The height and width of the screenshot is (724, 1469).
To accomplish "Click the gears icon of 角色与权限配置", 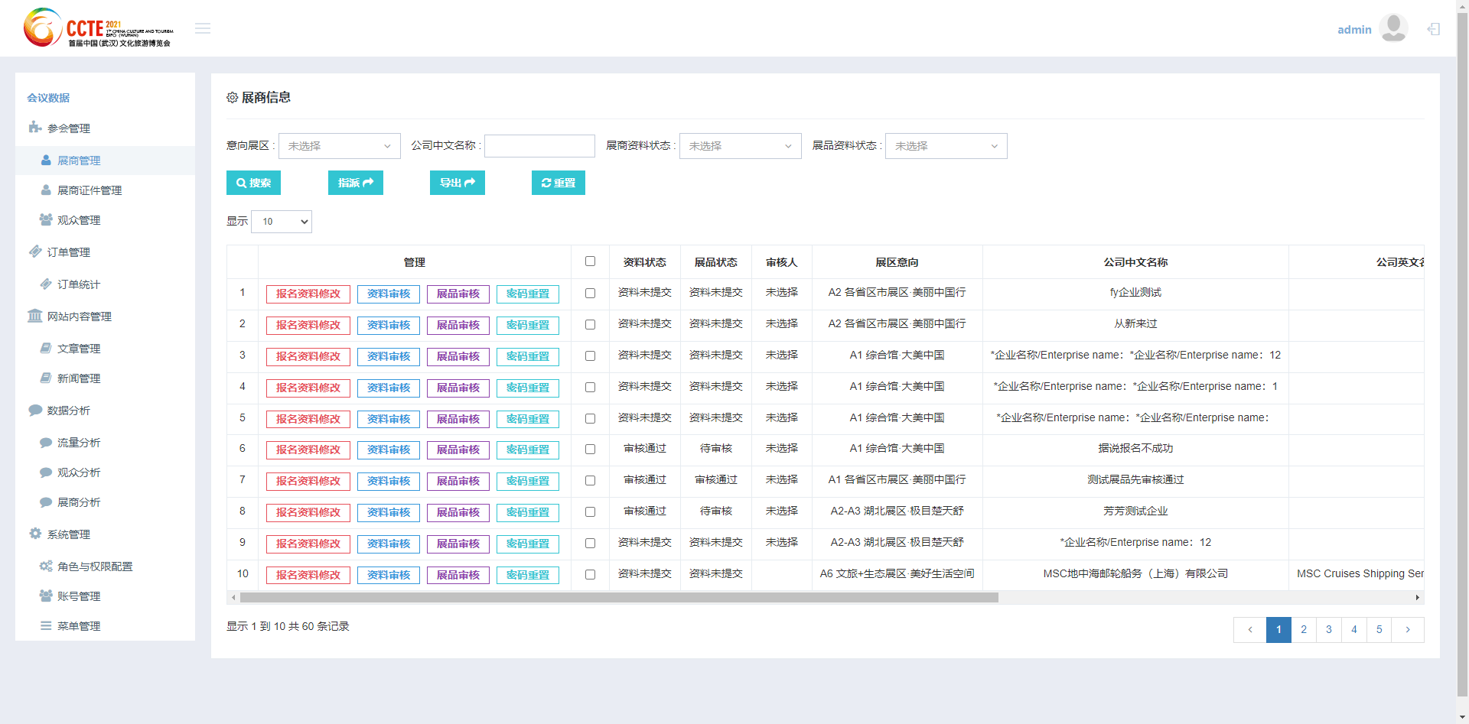I will point(46,566).
